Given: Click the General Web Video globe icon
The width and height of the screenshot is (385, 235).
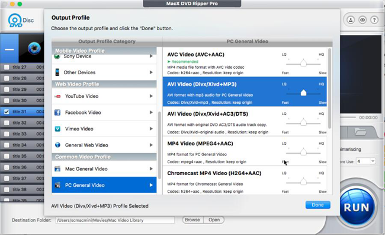Looking at the screenshot, I should pyautogui.click(x=57, y=145).
